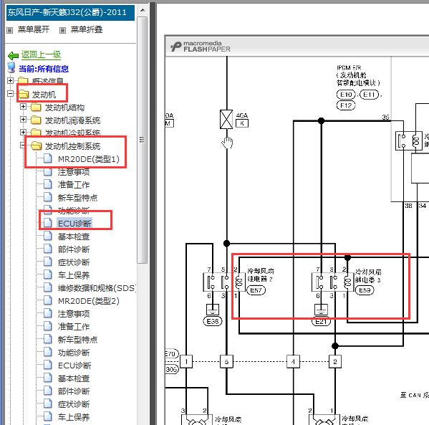The width and height of the screenshot is (429, 425).
Task: Open 发动机控制系统 tree item
Action: (72, 146)
